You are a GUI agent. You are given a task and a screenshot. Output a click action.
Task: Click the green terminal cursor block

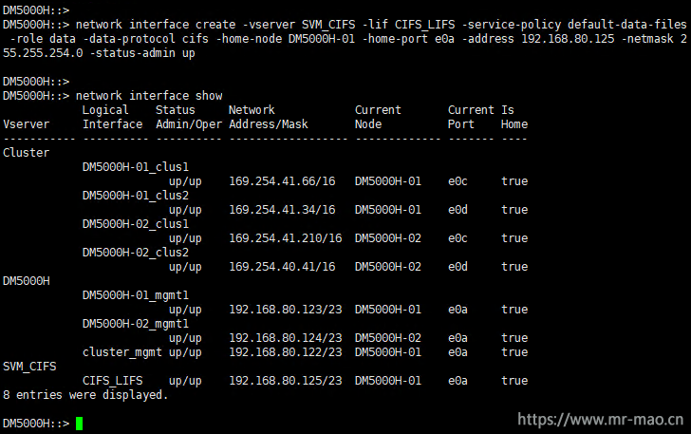coord(80,424)
